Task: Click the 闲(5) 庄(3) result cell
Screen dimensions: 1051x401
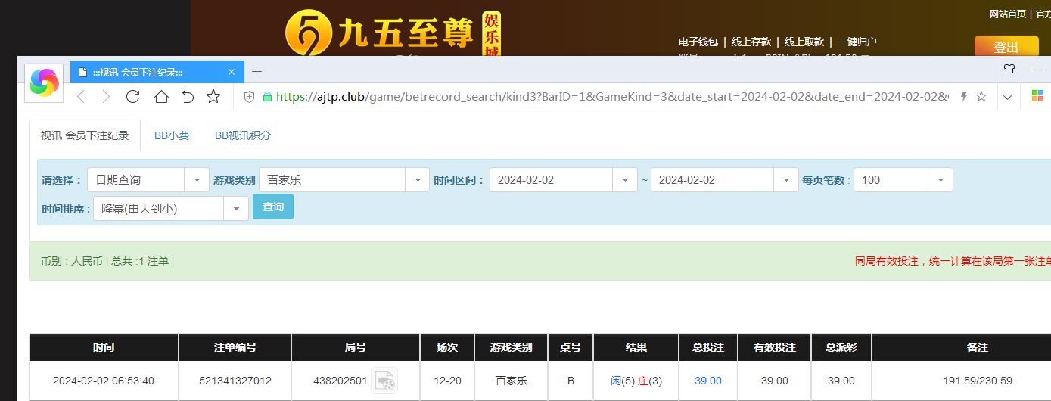Action: pyautogui.click(x=636, y=381)
